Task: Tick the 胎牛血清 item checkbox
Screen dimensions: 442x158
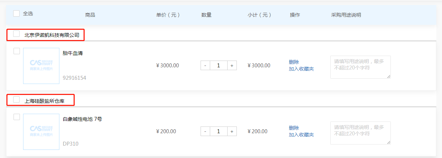Action: (x=17, y=51)
